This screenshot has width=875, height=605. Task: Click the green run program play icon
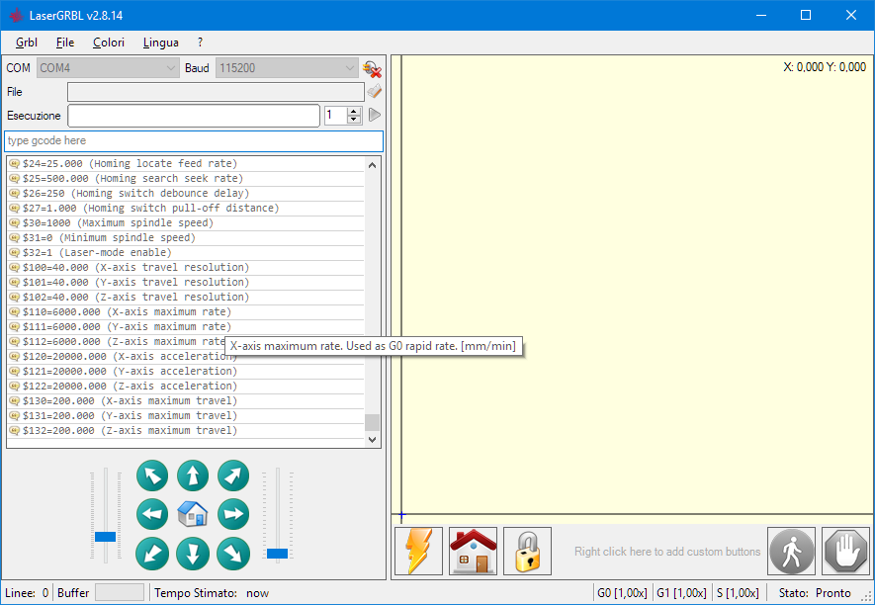(375, 115)
